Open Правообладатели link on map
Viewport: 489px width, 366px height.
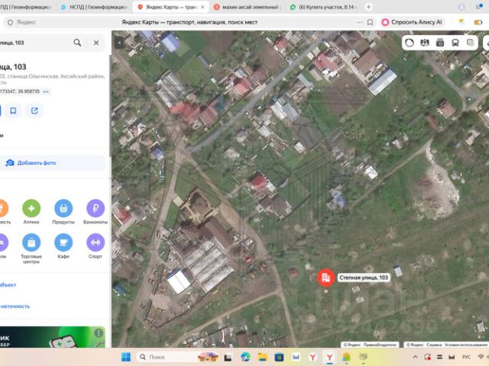click(x=381, y=345)
